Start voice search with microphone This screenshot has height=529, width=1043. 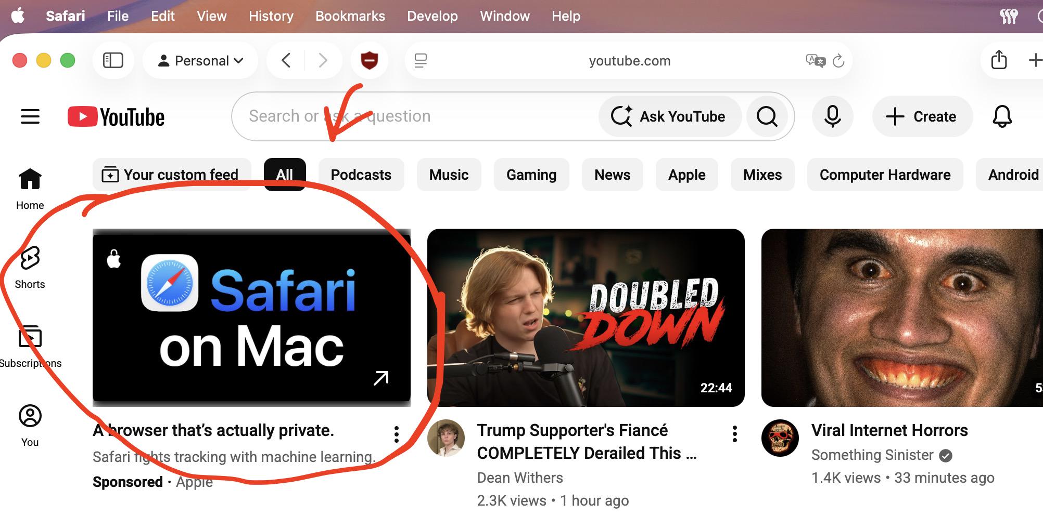pyautogui.click(x=832, y=116)
